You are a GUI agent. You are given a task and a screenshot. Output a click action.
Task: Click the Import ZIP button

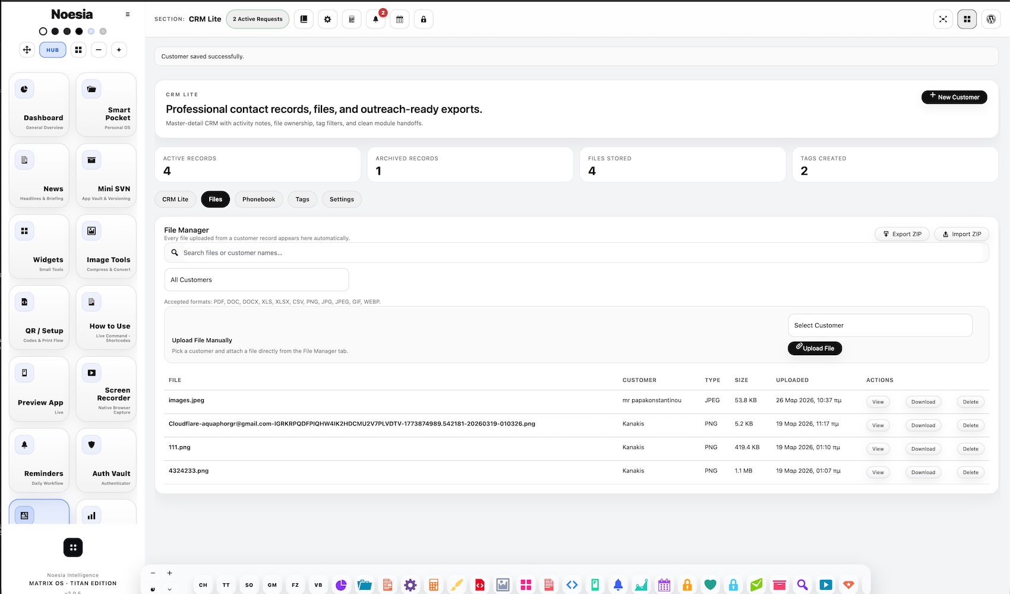(x=962, y=234)
